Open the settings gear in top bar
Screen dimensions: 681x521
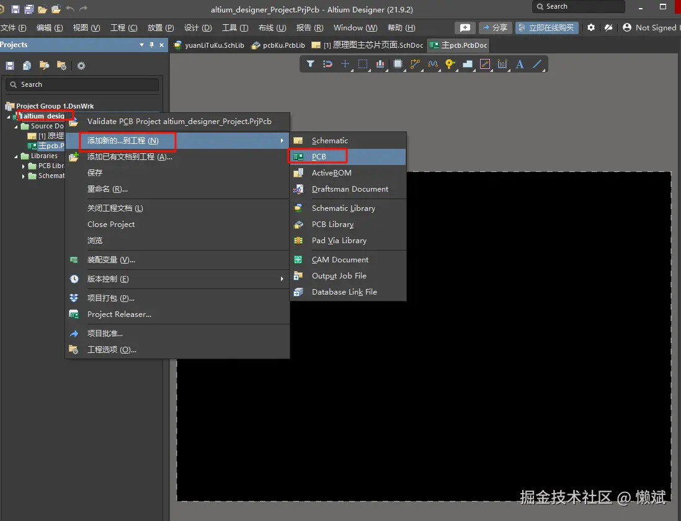click(590, 27)
